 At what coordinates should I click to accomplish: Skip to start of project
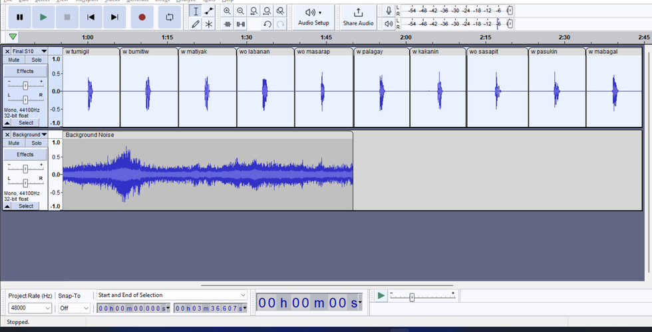[x=90, y=17]
